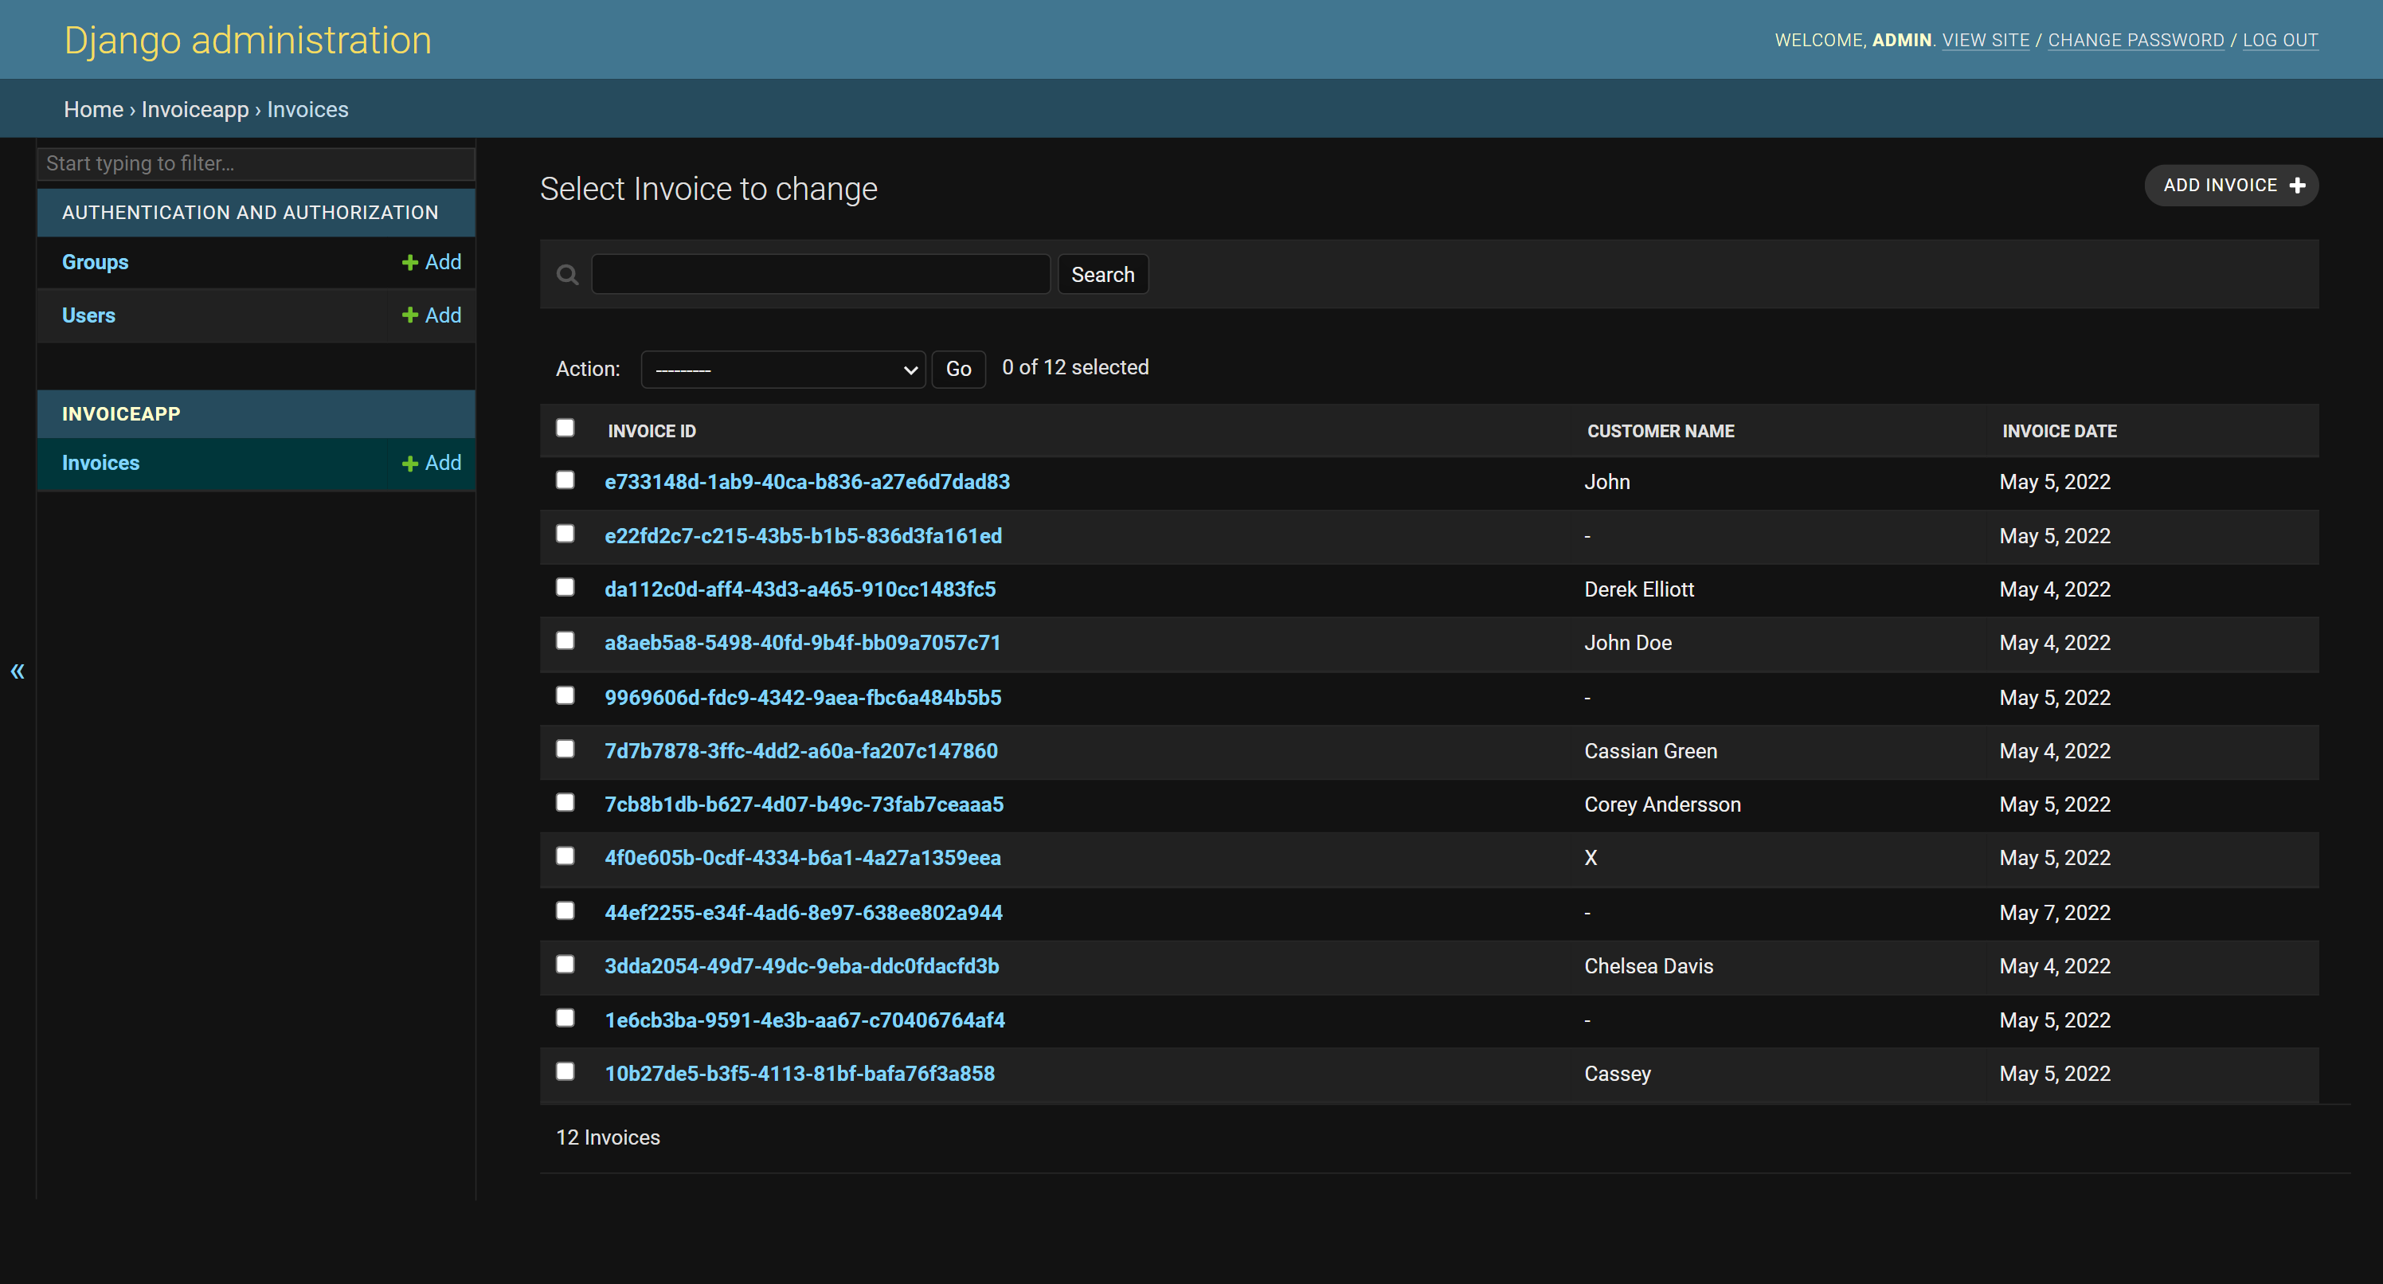Image resolution: width=2383 pixels, height=1284 pixels.
Task: Click the green Add icon next to Users
Action: pyautogui.click(x=411, y=315)
